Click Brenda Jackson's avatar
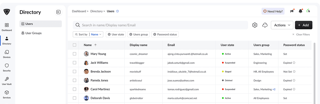The width and height of the screenshot is (320, 104). [x=86, y=72]
